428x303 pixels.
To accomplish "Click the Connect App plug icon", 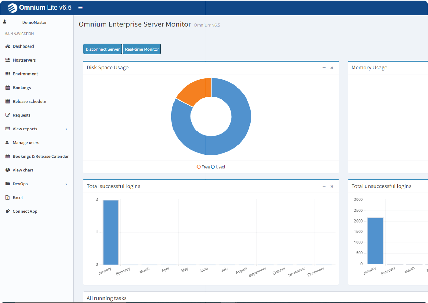I will pos(8,211).
